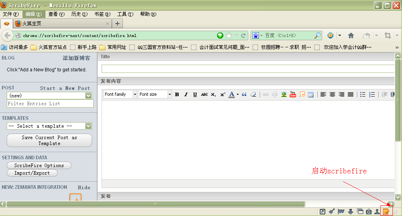Insert a YouTube video into post
Image resolution: width=402 pixels, height=216 pixels.
tap(293, 95)
